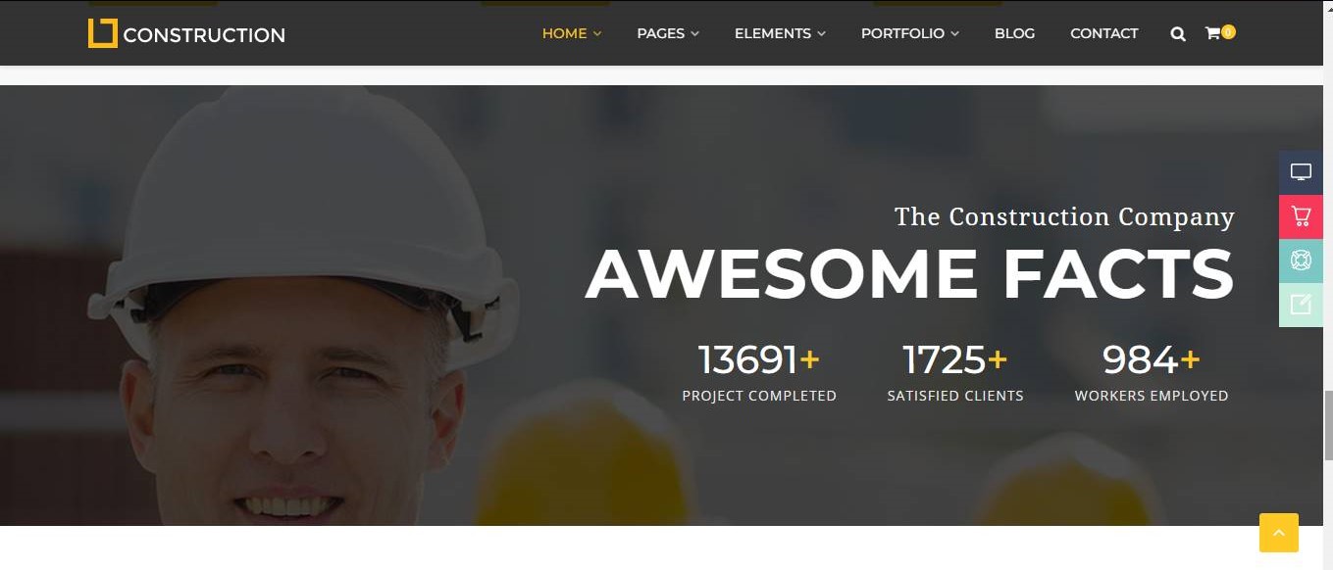Click the red cart purchase icon on sidebar
Image resolution: width=1333 pixels, height=570 pixels.
click(1301, 216)
